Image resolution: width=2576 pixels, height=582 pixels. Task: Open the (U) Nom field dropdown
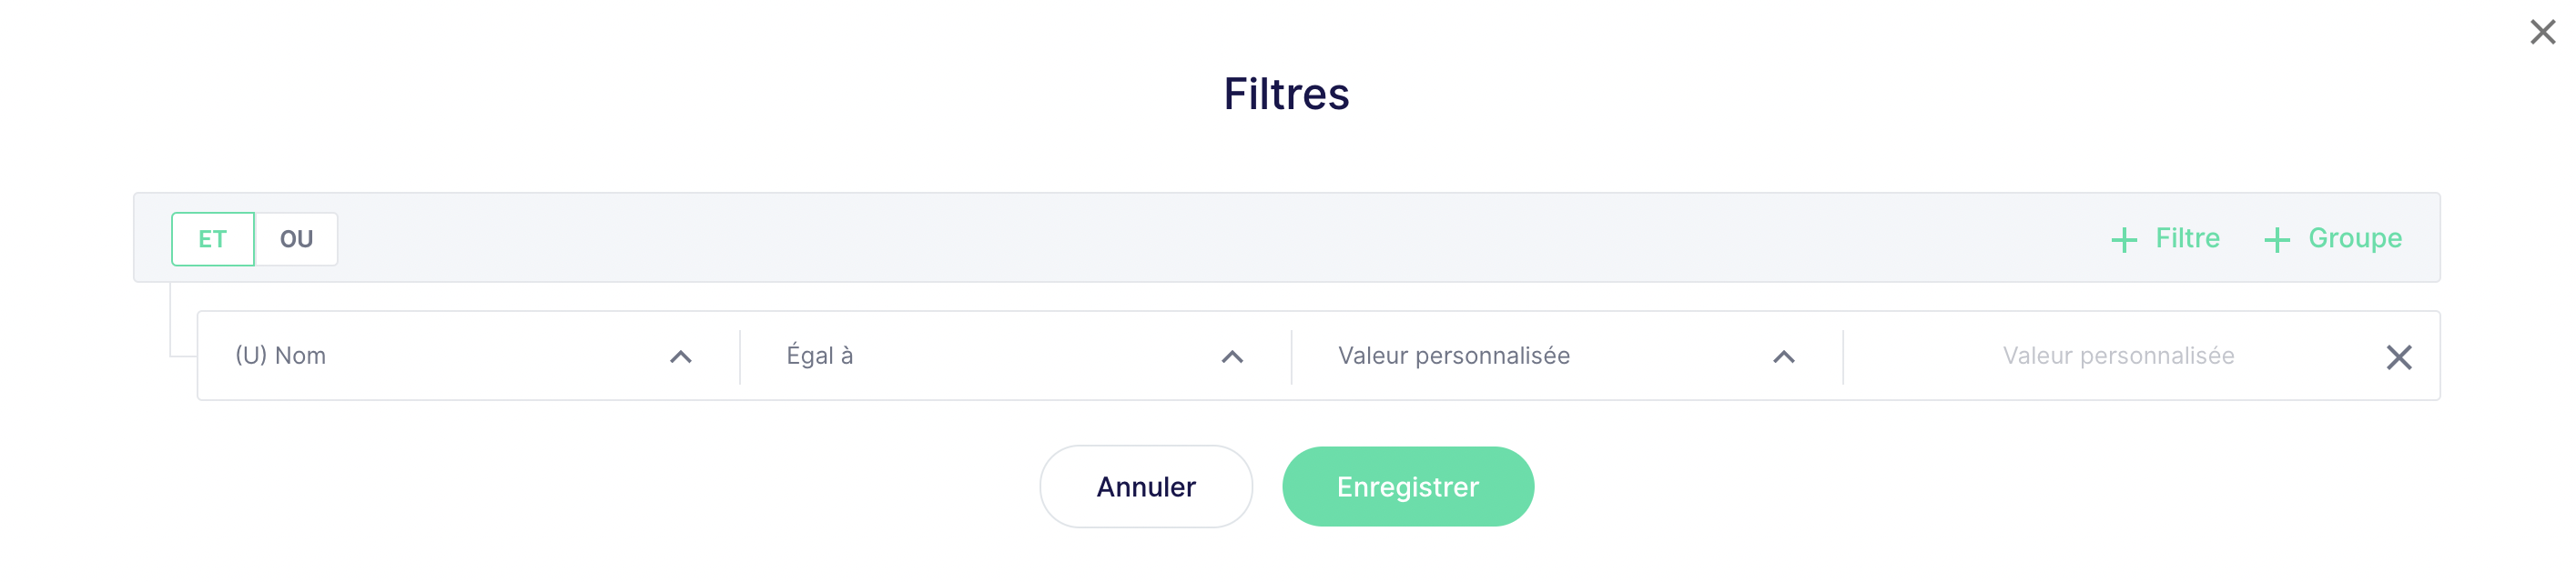point(468,356)
